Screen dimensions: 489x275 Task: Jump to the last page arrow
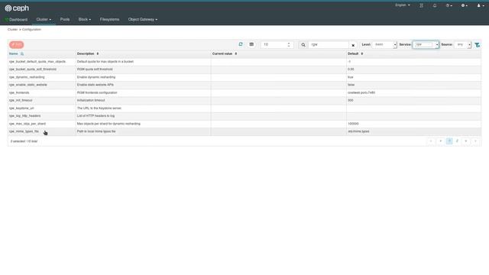(475, 141)
